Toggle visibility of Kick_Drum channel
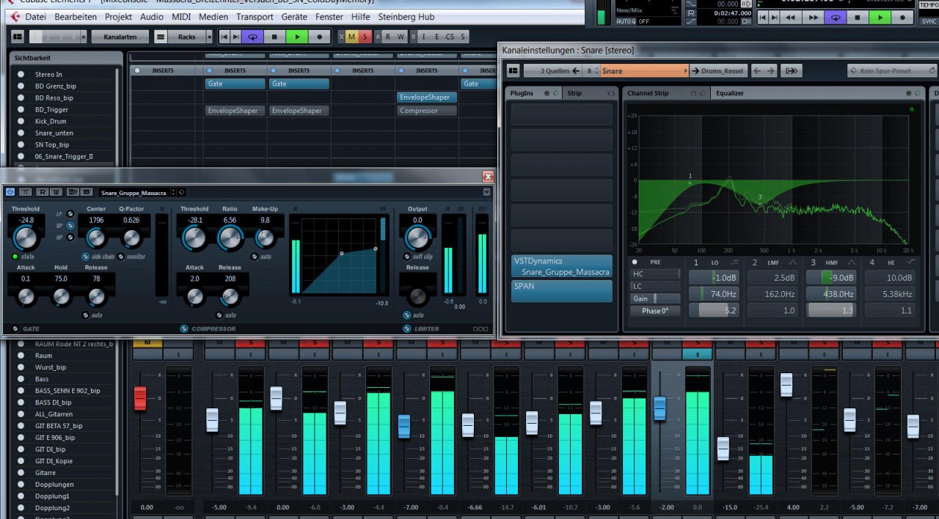Viewport: 939px width, 519px height. (x=21, y=121)
